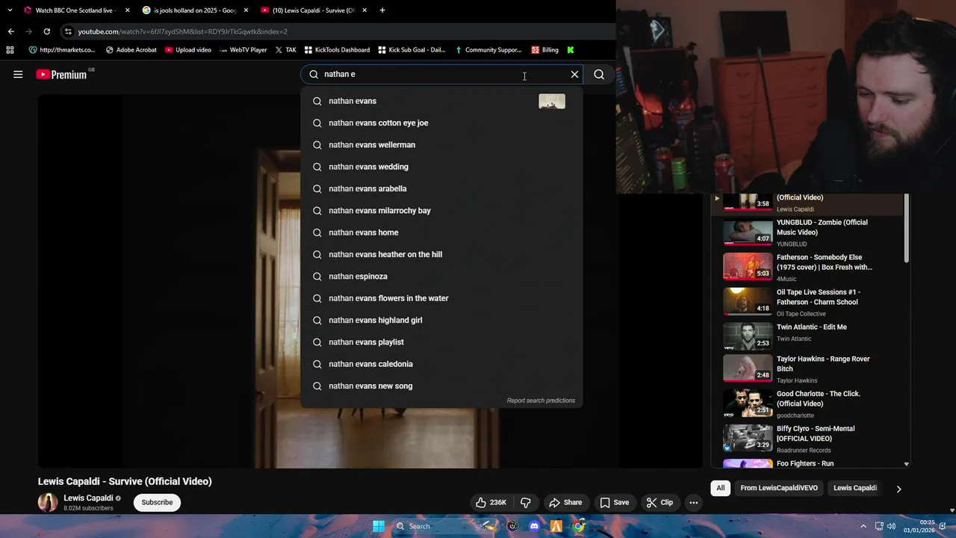Viewport: 956px width, 538px height.
Task: Click the top 'nathan evans' suggestion text
Action: click(353, 101)
